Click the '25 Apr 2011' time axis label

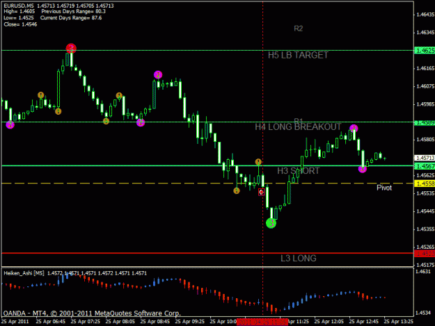15,321
